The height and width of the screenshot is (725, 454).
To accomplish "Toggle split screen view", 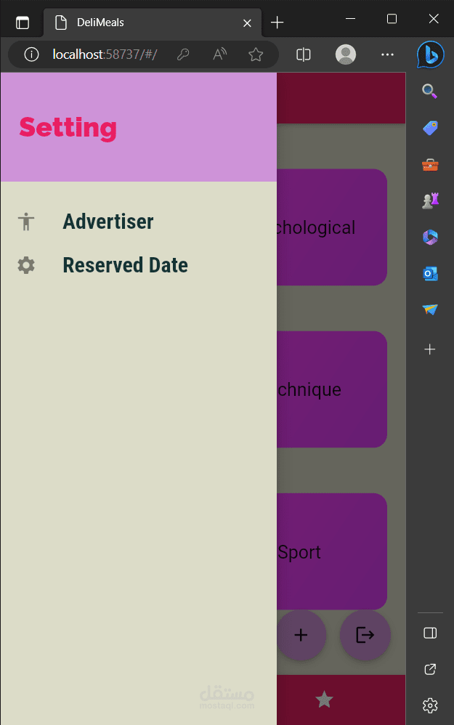I will point(304,54).
